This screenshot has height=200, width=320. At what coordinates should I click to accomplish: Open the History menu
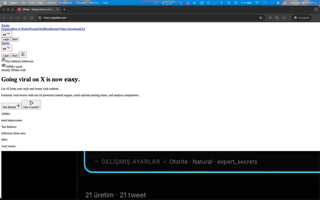(51, 3)
